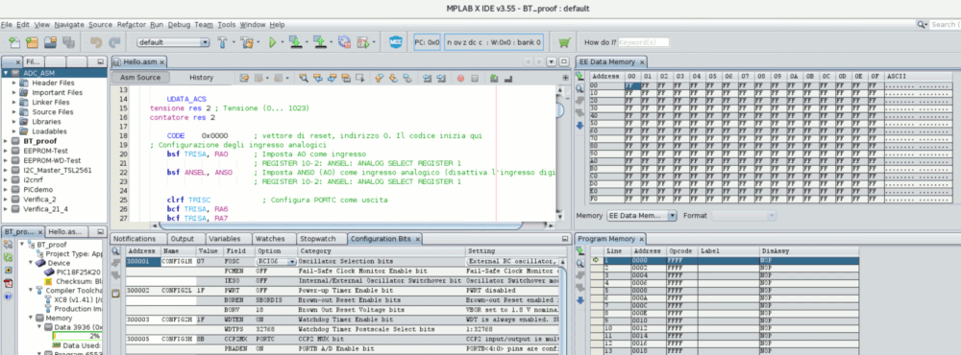Click the Build Project hammer icon

(x=223, y=42)
